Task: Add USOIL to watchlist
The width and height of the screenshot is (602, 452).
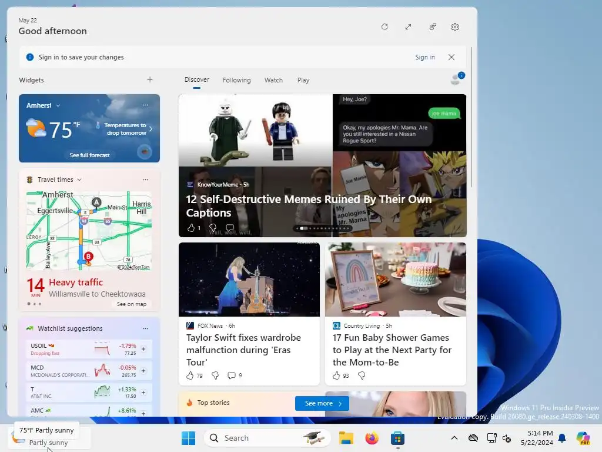Action: coord(143,349)
